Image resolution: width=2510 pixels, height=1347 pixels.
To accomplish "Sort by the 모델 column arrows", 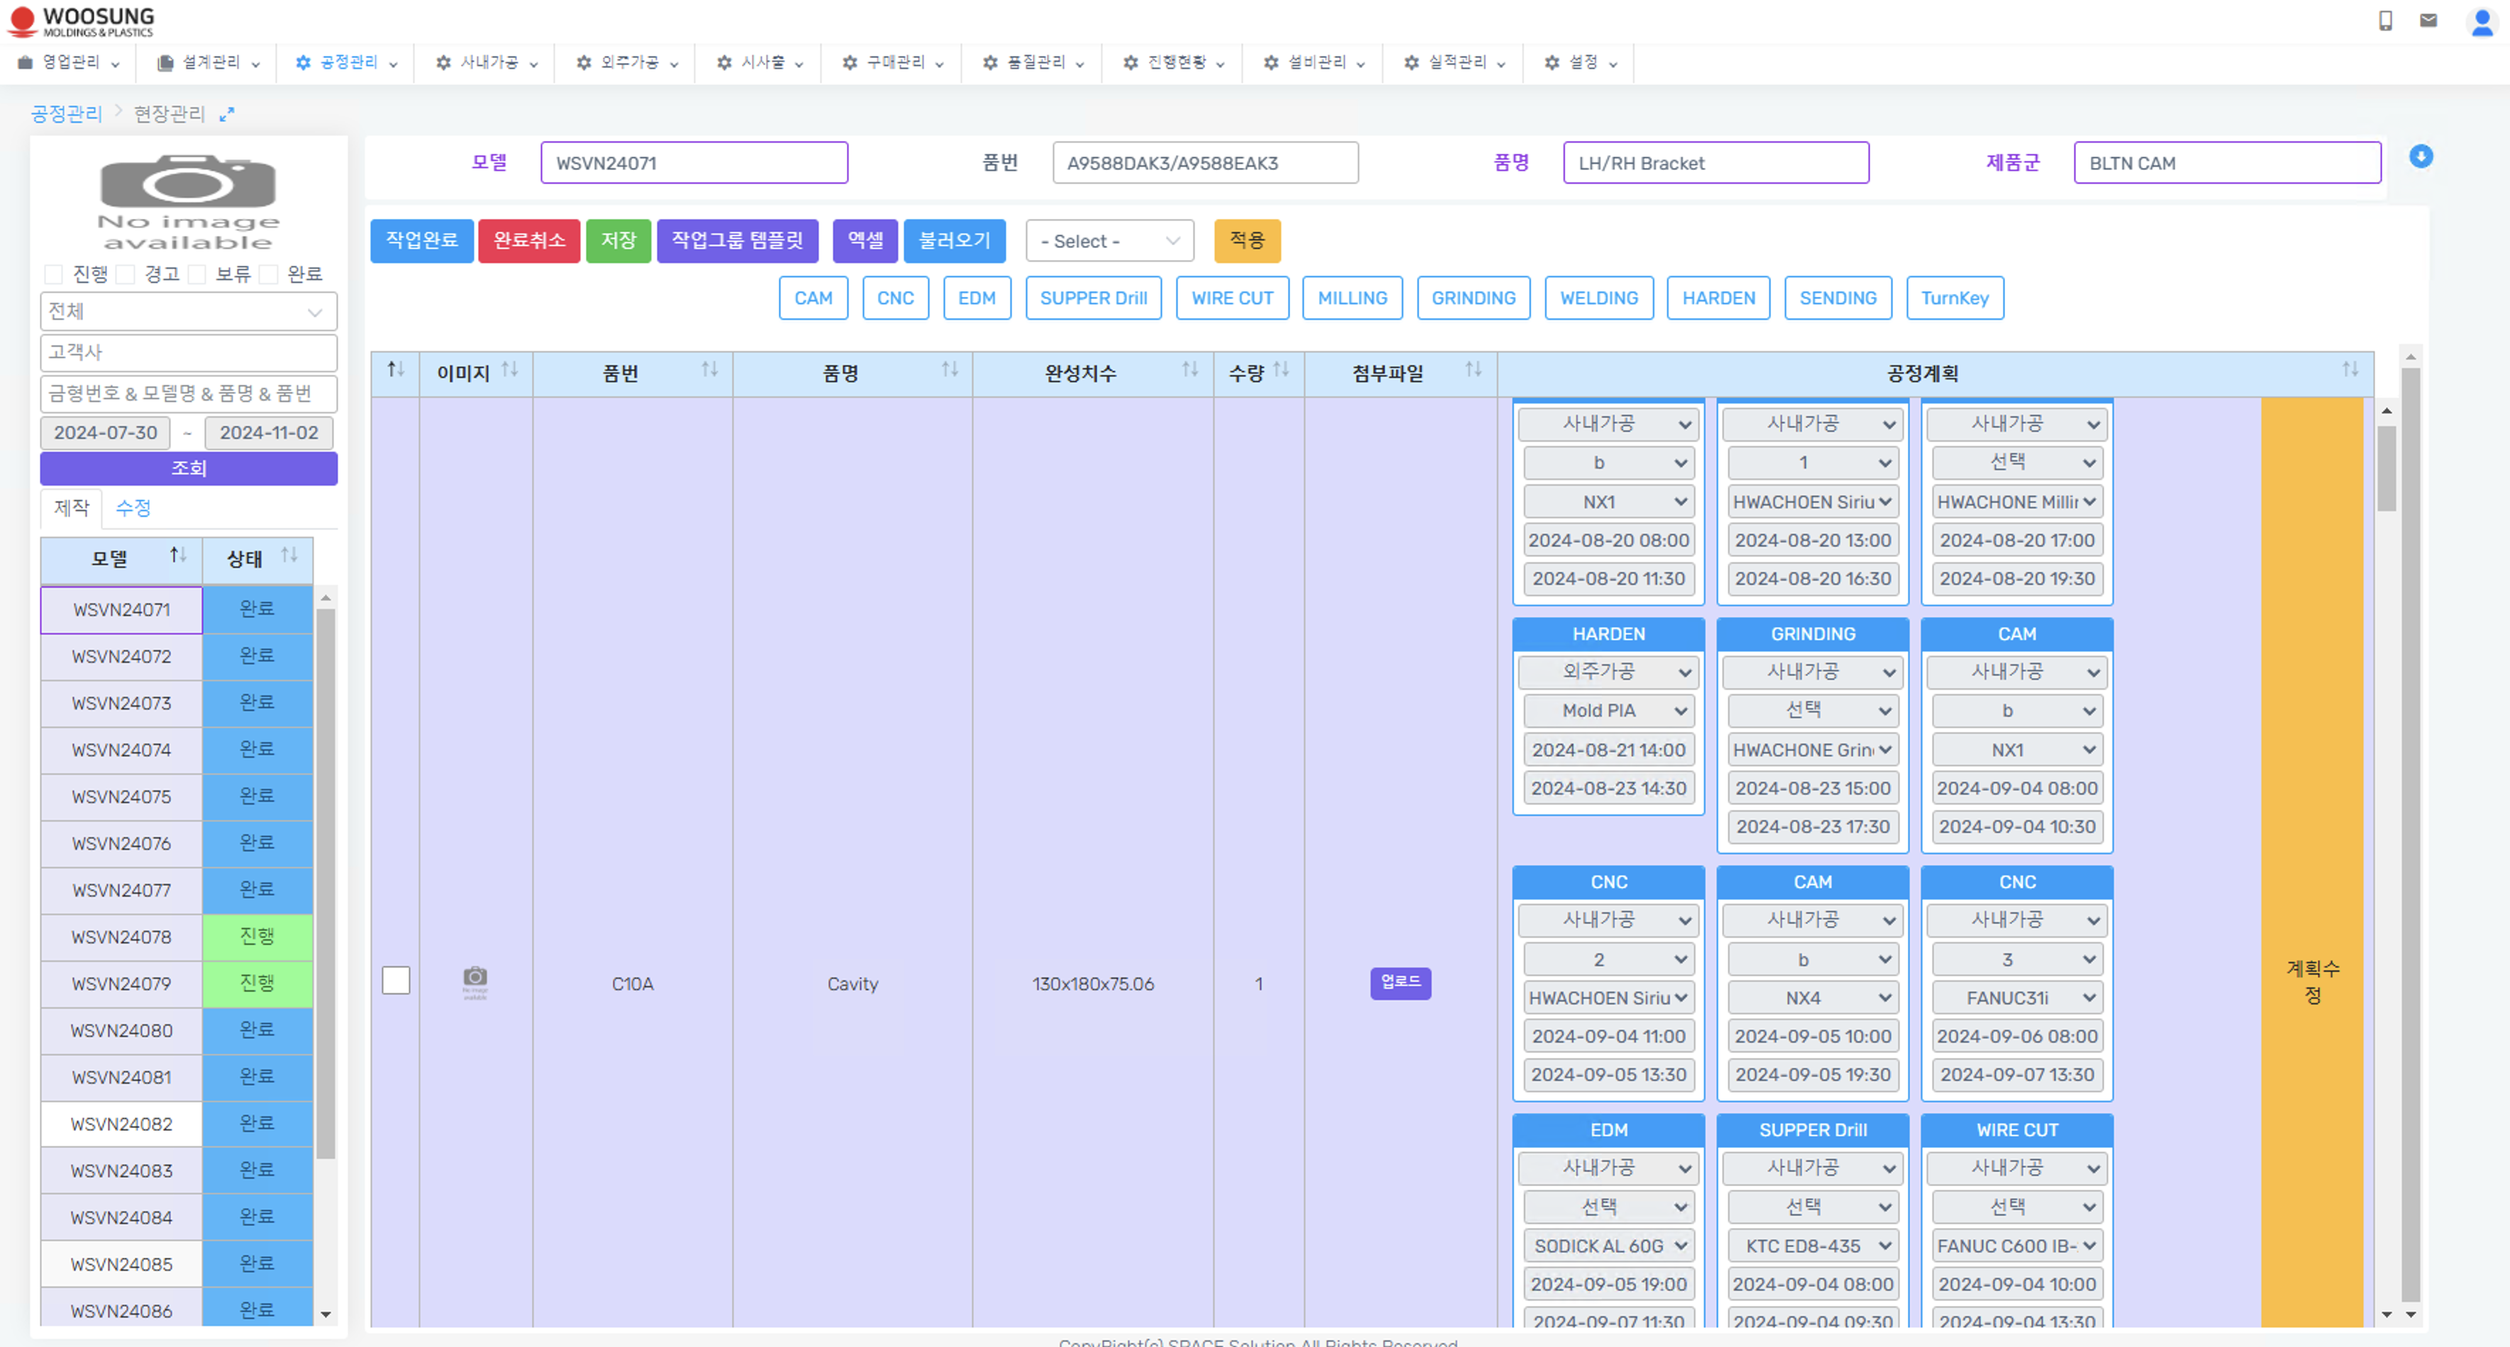I will pyautogui.click(x=177, y=555).
